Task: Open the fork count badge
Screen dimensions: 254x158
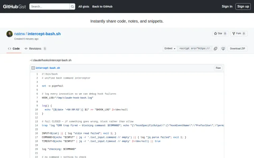Action: pos(244,33)
